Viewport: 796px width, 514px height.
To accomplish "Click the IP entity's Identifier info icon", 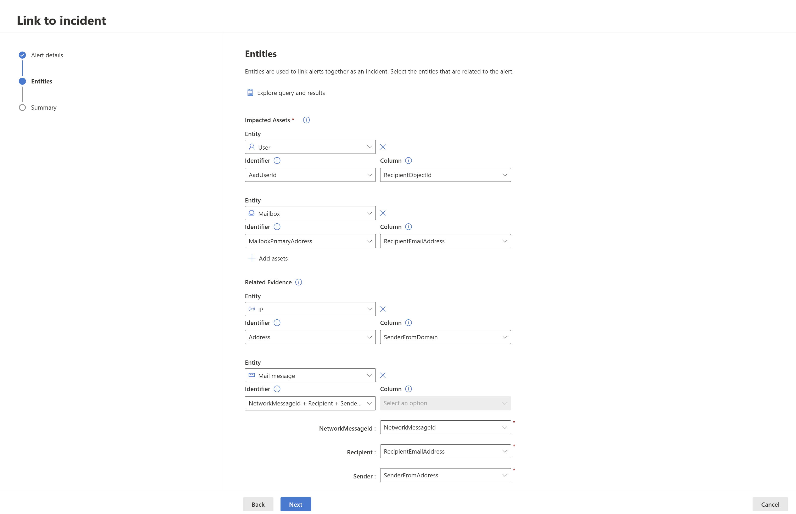I will (277, 323).
